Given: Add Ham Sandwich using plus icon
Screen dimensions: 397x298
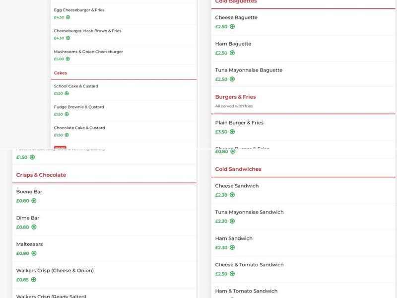Looking at the screenshot, I should [232, 248].
